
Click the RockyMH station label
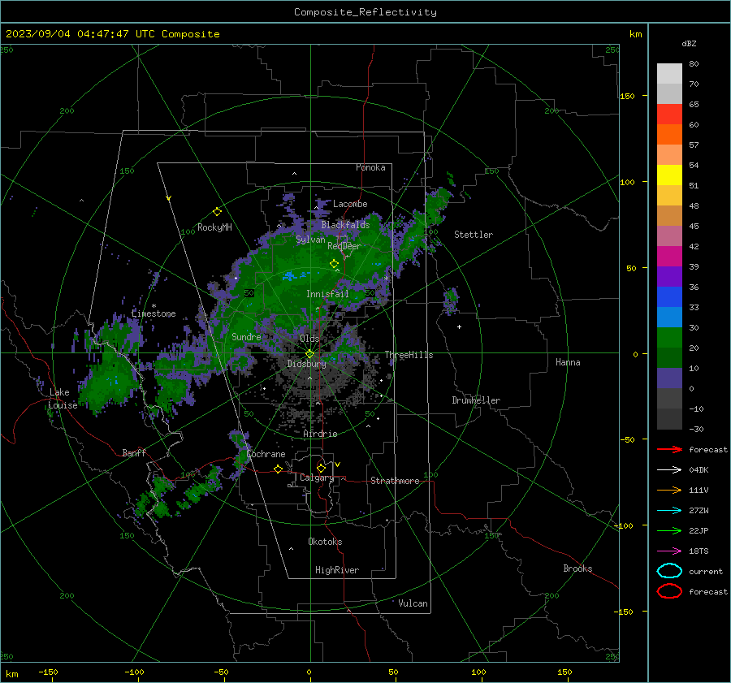[214, 227]
